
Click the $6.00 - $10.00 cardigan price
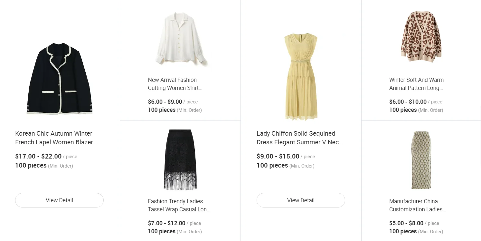(408, 102)
